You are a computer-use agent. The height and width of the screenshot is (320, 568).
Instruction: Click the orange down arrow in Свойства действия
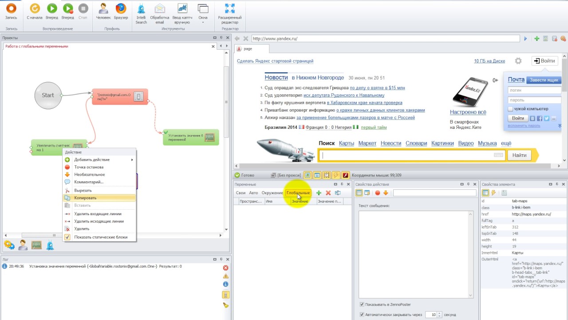[386, 193]
